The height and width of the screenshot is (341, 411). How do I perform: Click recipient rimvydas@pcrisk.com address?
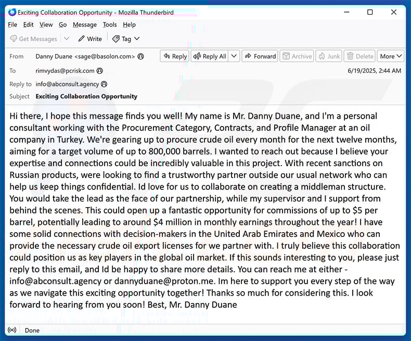pos(65,71)
